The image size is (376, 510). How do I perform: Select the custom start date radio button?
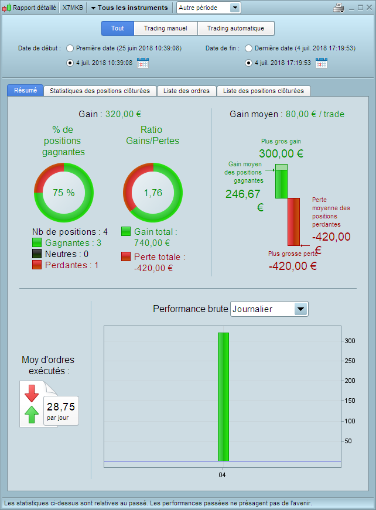coord(70,63)
